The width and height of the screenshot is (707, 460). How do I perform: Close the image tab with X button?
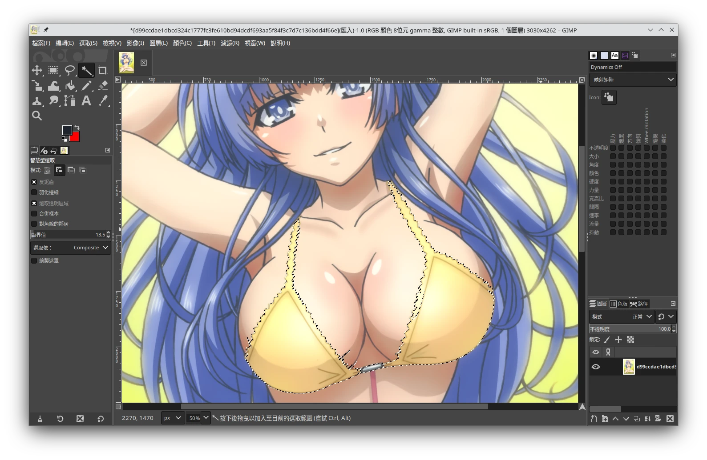(144, 63)
